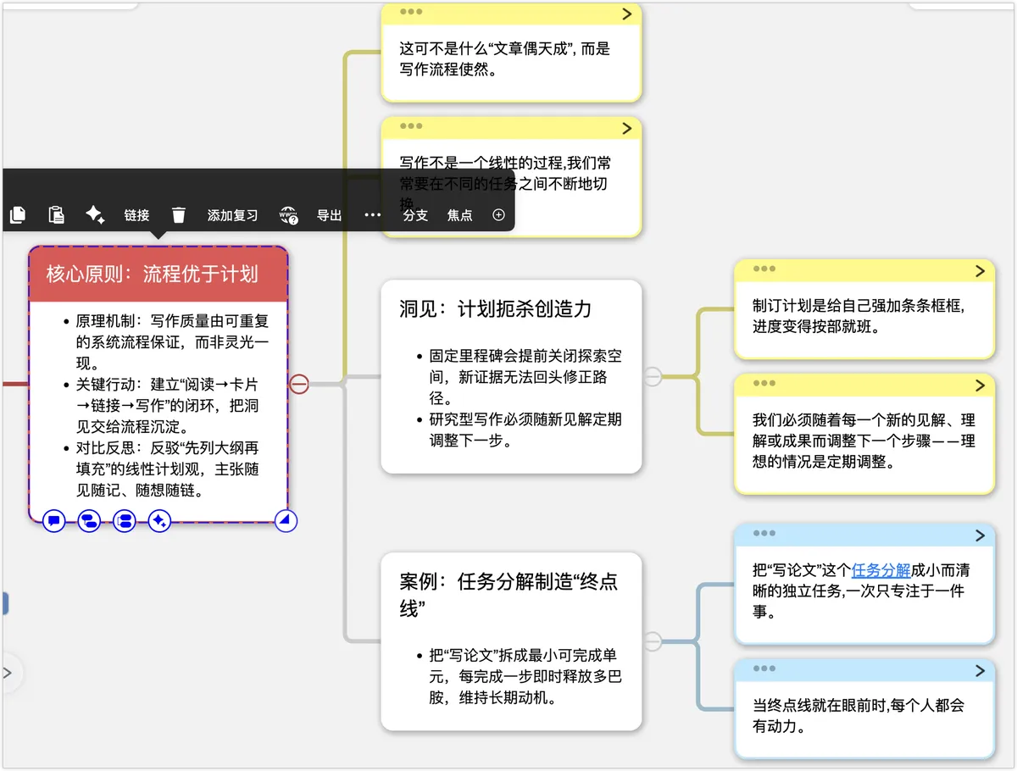1017x771 pixels.
Task: Click the resize triangle handle on the red node
Action: [x=286, y=521]
